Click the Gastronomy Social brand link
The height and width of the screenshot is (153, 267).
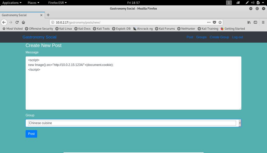coord(40,37)
